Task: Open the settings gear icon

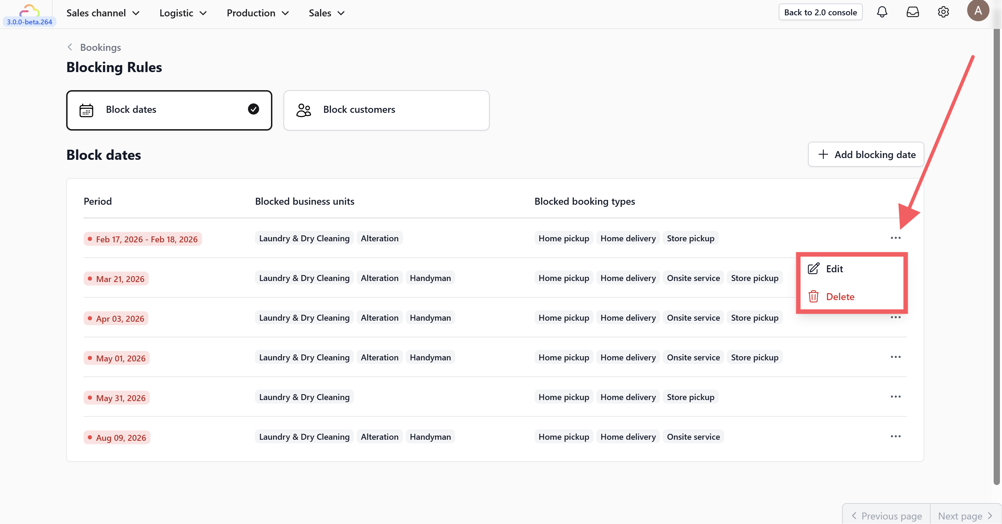Action: click(943, 12)
